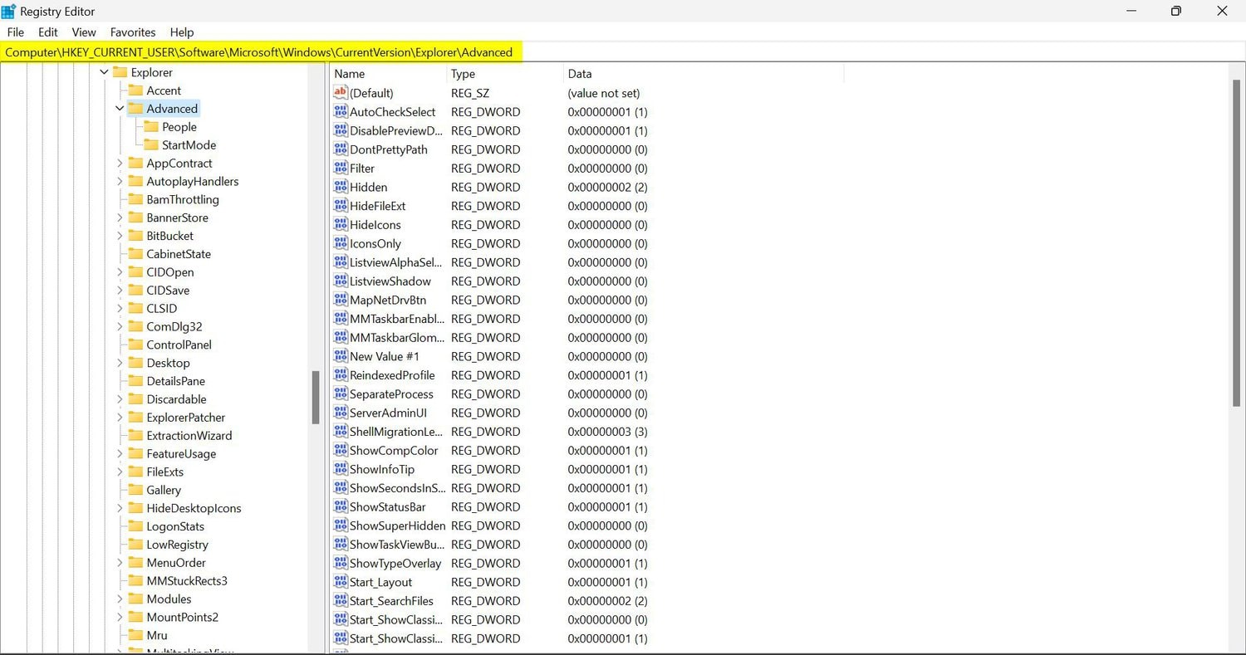Expand the FeatureUsage key
Viewport: 1246px width, 655px height.
[120, 454]
